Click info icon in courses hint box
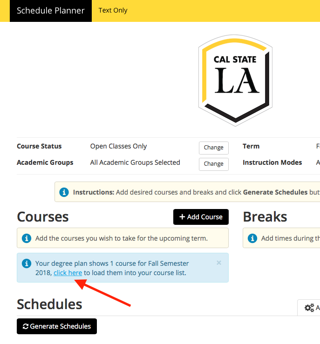320x344 pixels. [27, 238]
